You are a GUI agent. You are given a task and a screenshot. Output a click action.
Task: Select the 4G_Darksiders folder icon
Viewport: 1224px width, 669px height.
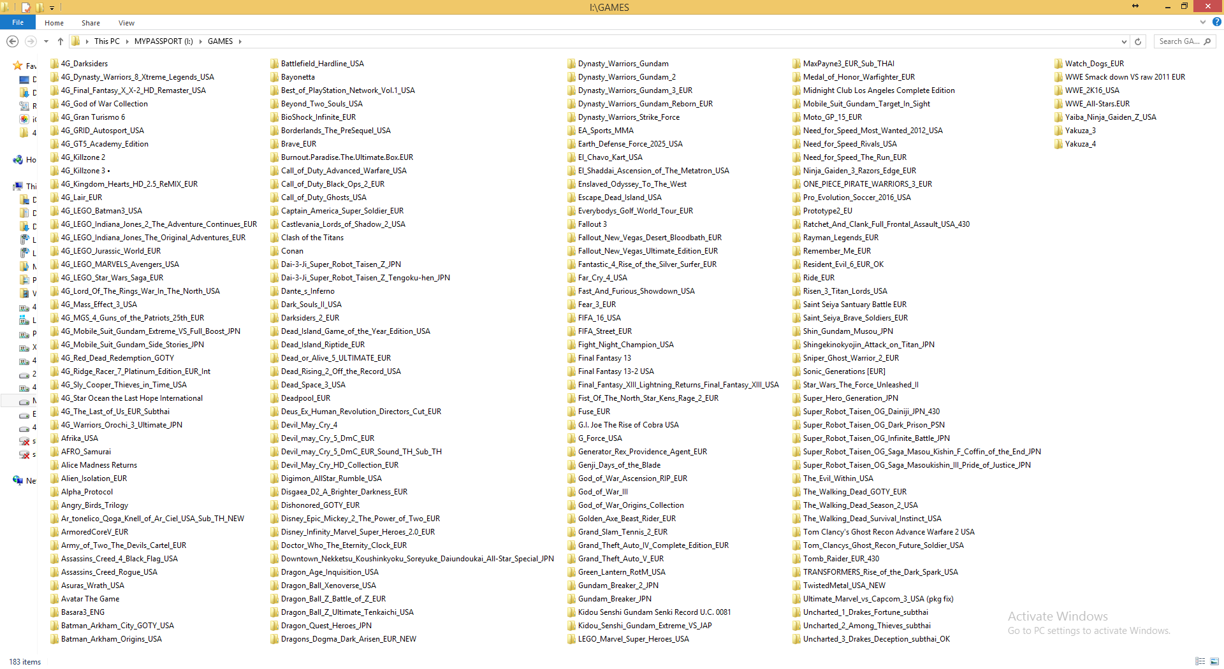point(55,64)
